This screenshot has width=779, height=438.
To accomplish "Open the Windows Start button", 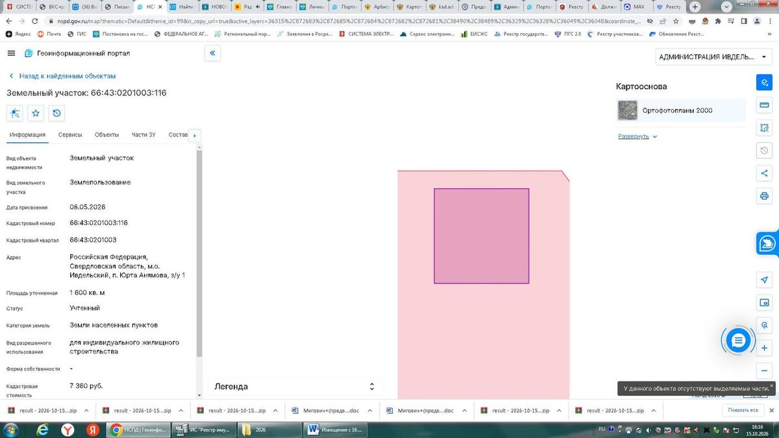I will [x=12, y=430].
